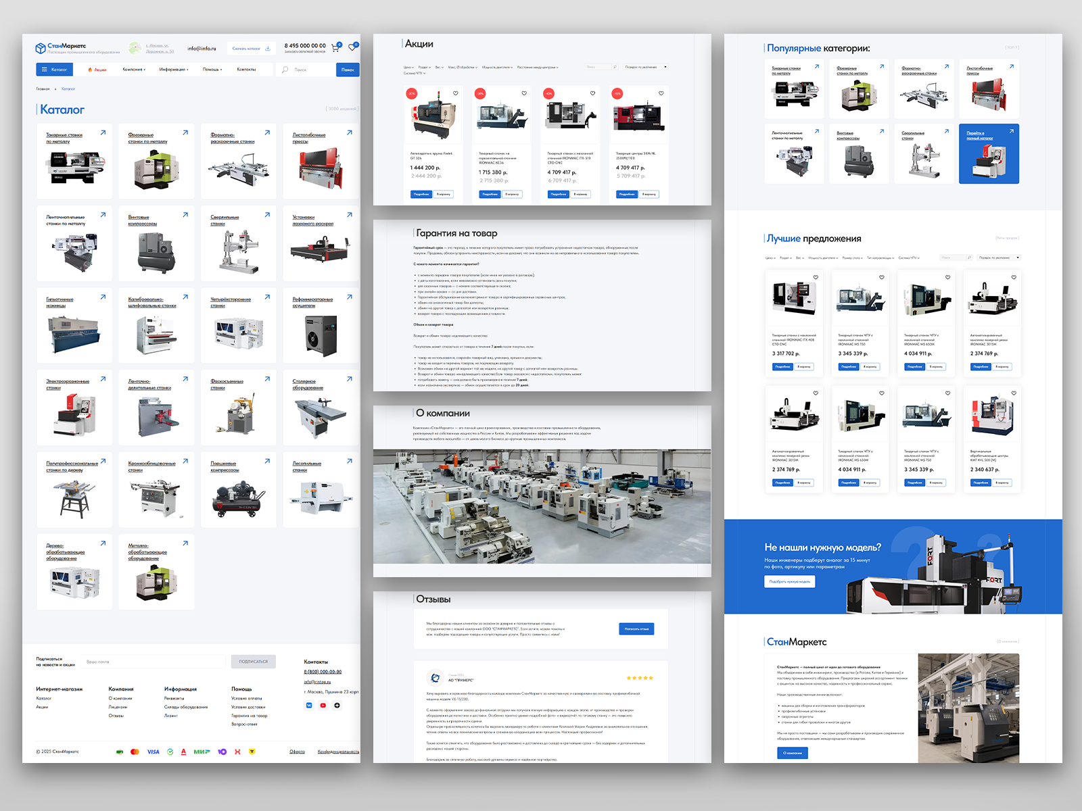The width and height of the screenshot is (1082, 811).
Task: Open the Цена filter in the Акции panel
Action: 408,67
